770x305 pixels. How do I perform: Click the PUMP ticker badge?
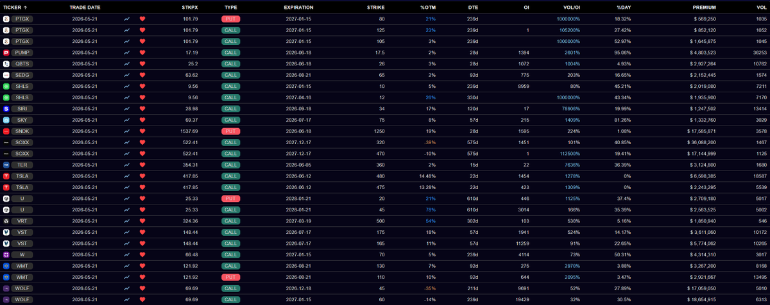click(22, 53)
